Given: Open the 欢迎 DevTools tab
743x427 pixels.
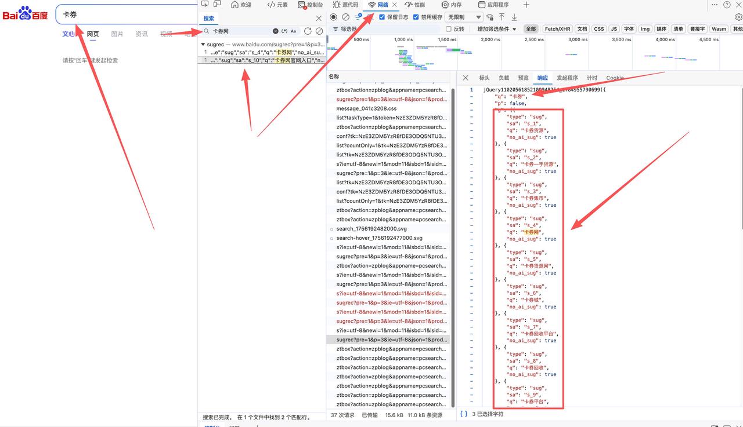Looking at the screenshot, I should click(241, 5).
